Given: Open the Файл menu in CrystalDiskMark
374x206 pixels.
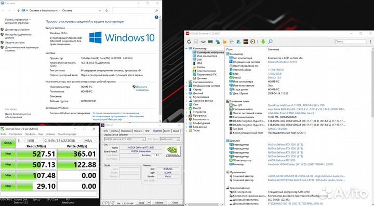Looking at the screenshot, I should (x=4, y=134).
